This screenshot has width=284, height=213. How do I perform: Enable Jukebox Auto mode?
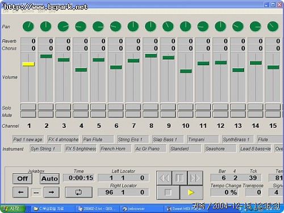49,178
